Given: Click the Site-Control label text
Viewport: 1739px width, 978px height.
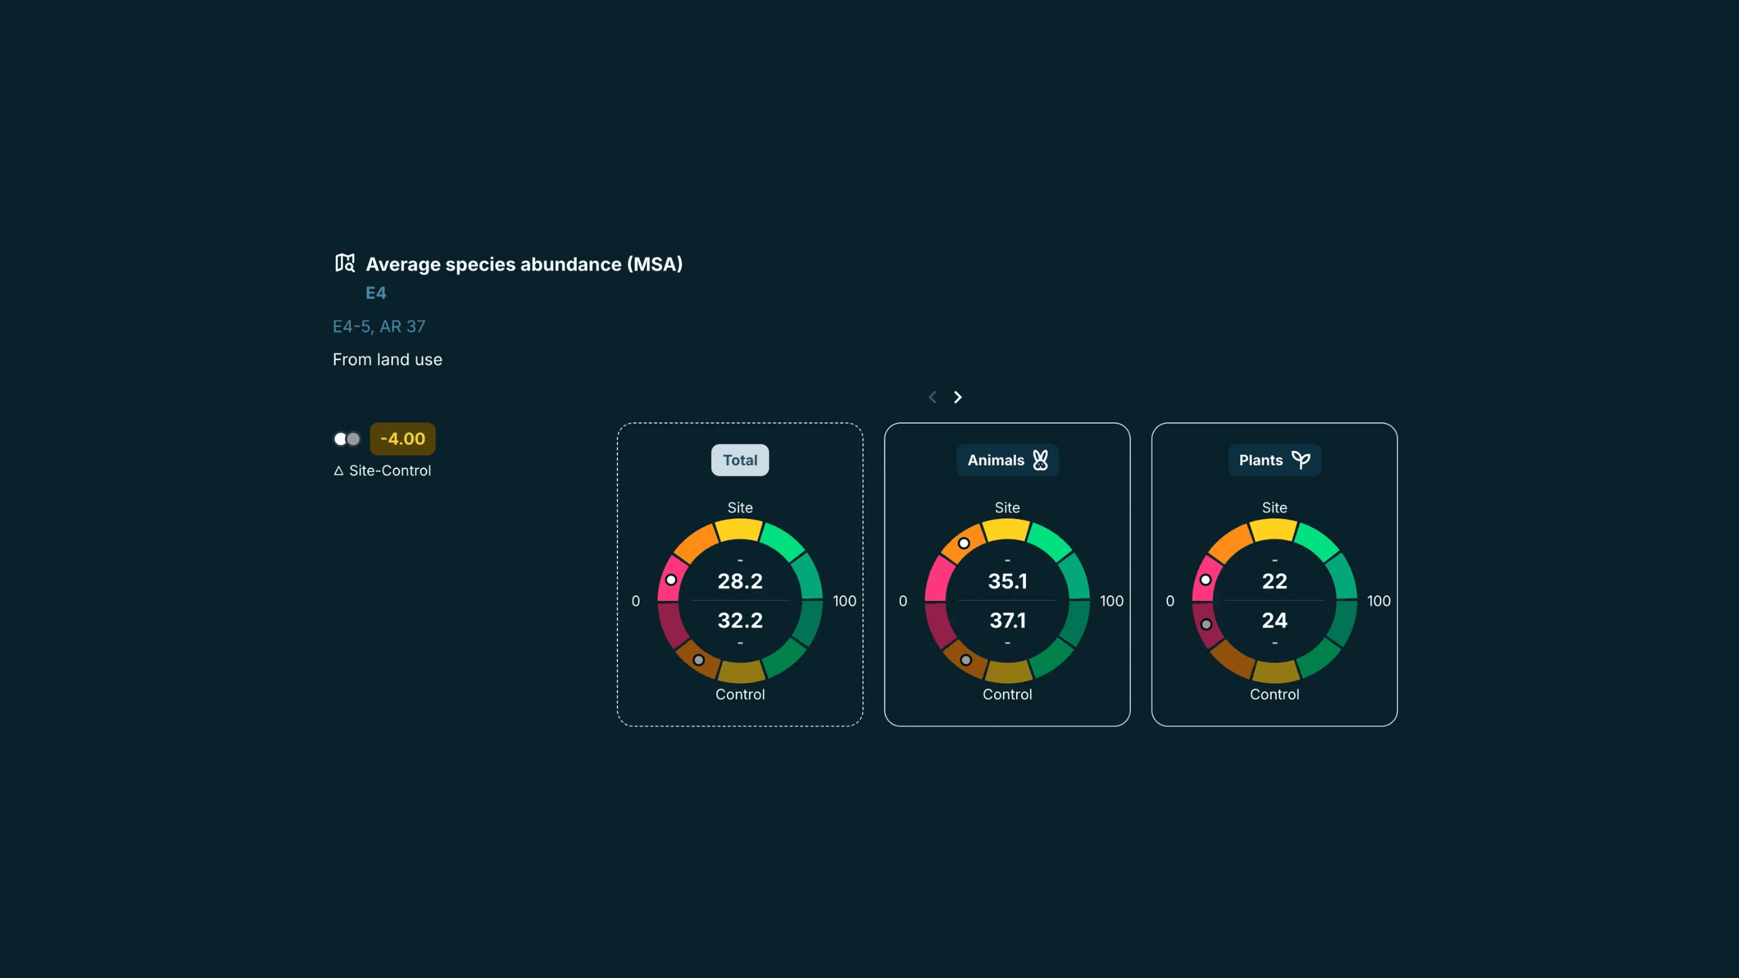Looking at the screenshot, I should pyautogui.click(x=390, y=471).
